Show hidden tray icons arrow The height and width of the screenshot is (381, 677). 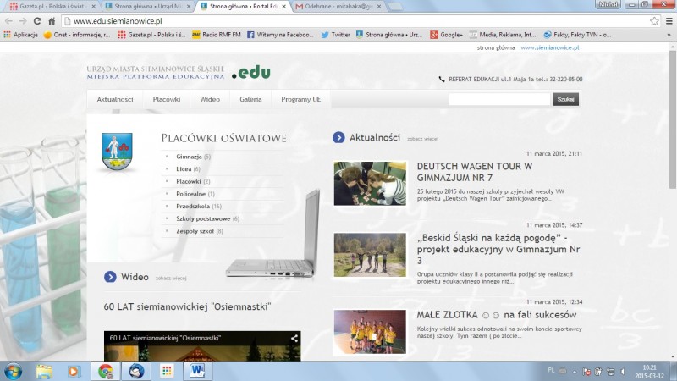575,371
